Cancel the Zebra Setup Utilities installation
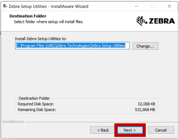 tap(161, 130)
